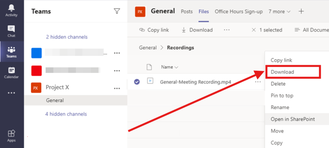
Task: Add a new tab with plus icon
Action: coord(301,11)
